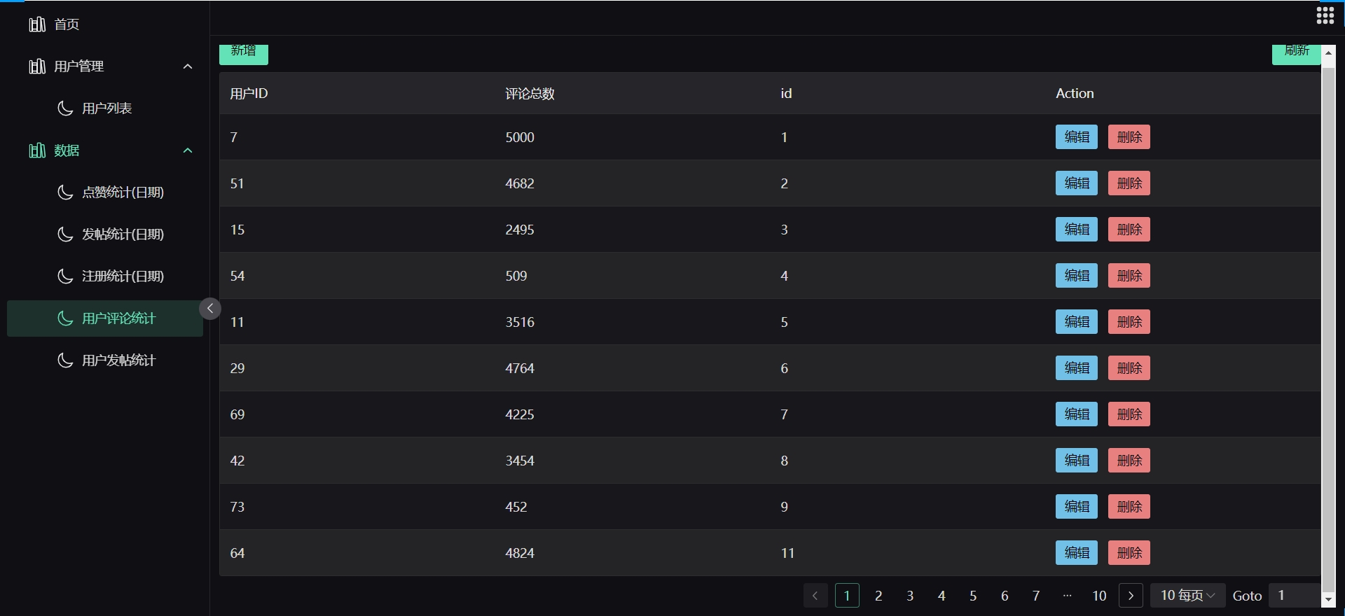Go to page 3 in pagination
Image resolution: width=1345 pixels, height=616 pixels.
coord(910,596)
